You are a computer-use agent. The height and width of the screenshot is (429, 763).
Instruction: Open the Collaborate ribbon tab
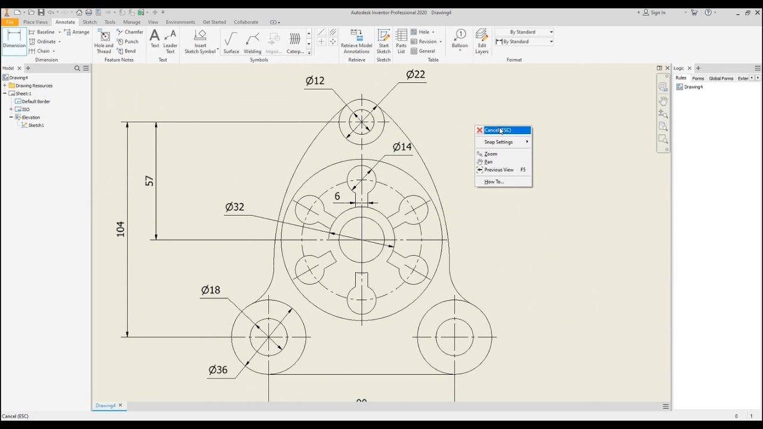click(x=246, y=22)
